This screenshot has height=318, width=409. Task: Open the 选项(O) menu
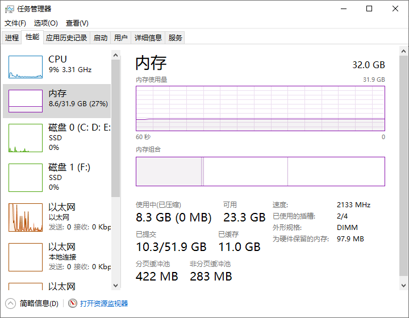(46, 23)
